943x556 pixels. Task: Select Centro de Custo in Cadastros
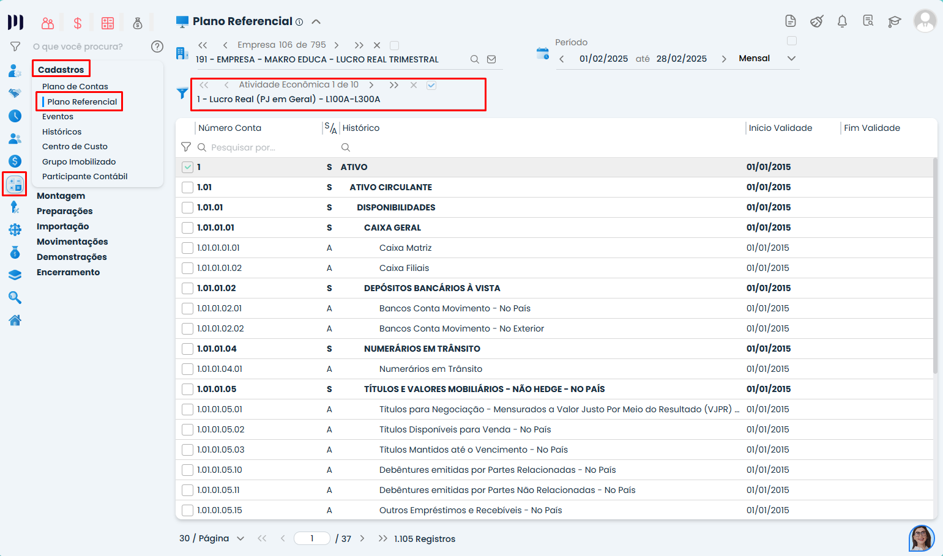pyautogui.click(x=75, y=146)
